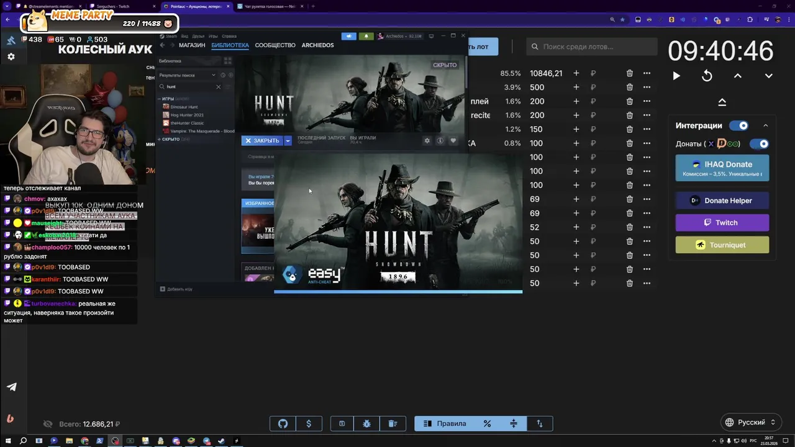This screenshot has height=447, width=795.
Task: Click Добавить игру in Steam
Action: pyautogui.click(x=176, y=289)
